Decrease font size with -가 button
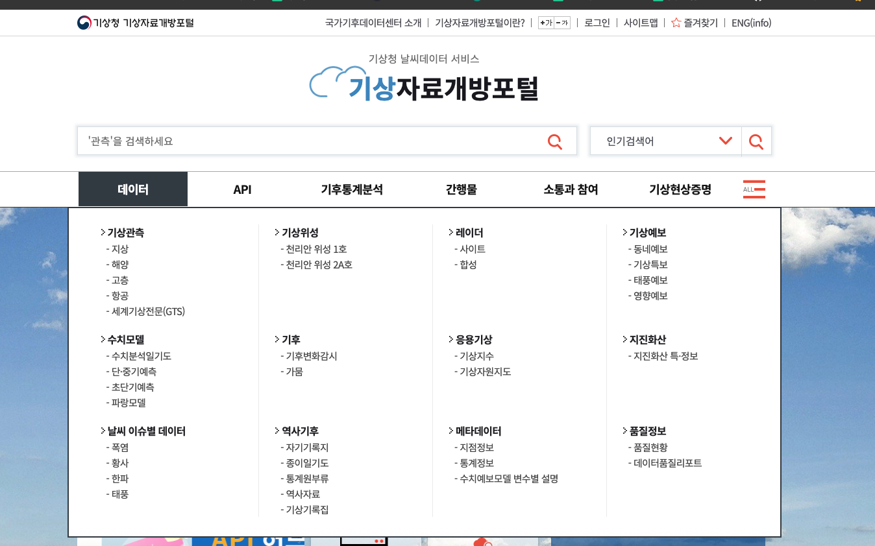The width and height of the screenshot is (875, 546). pos(562,23)
